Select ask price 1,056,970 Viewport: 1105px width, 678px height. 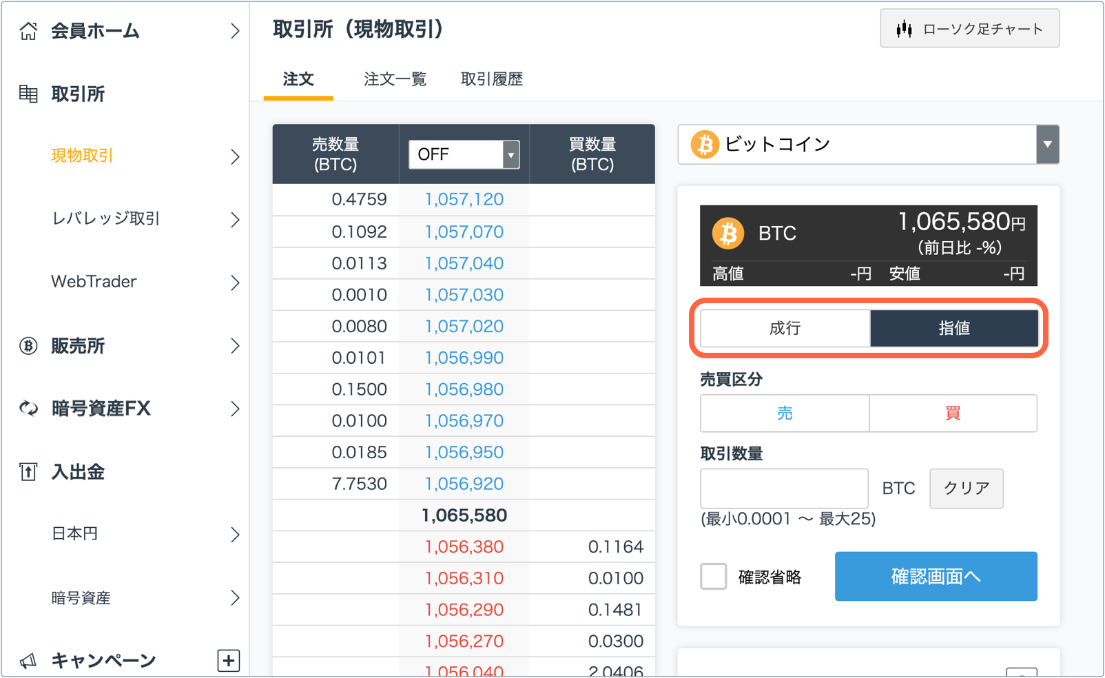[x=464, y=421]
